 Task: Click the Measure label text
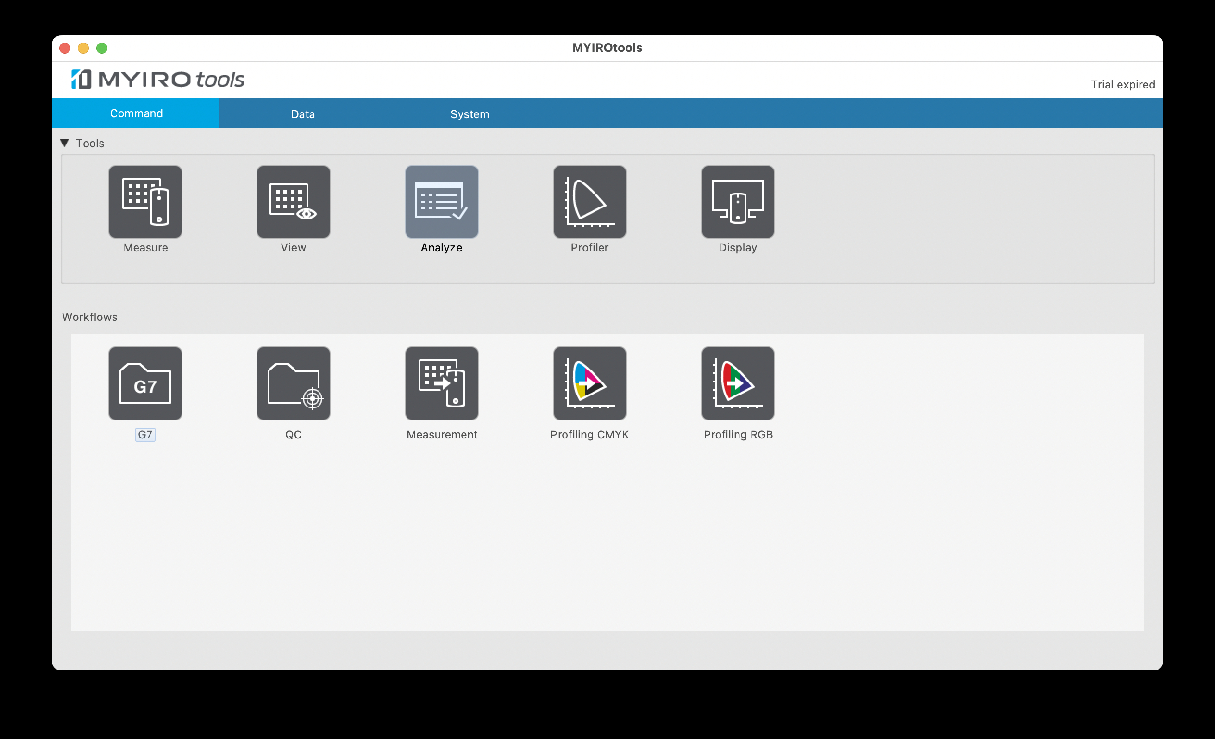point(145,247)
